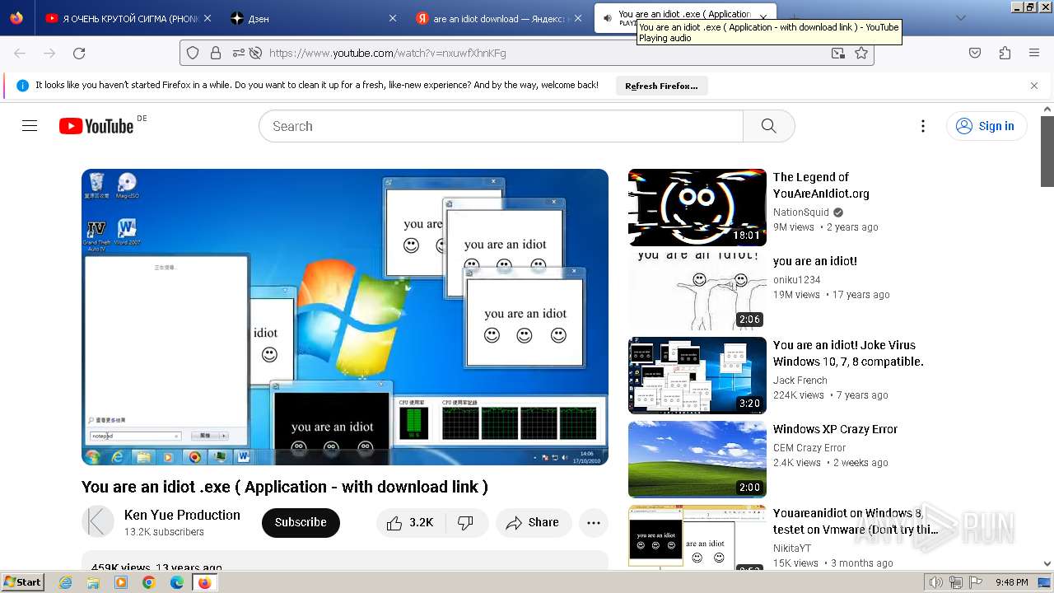Open the tracking protection shield icon
This screenshot has height=593, width=1054.
coord(193,53)
